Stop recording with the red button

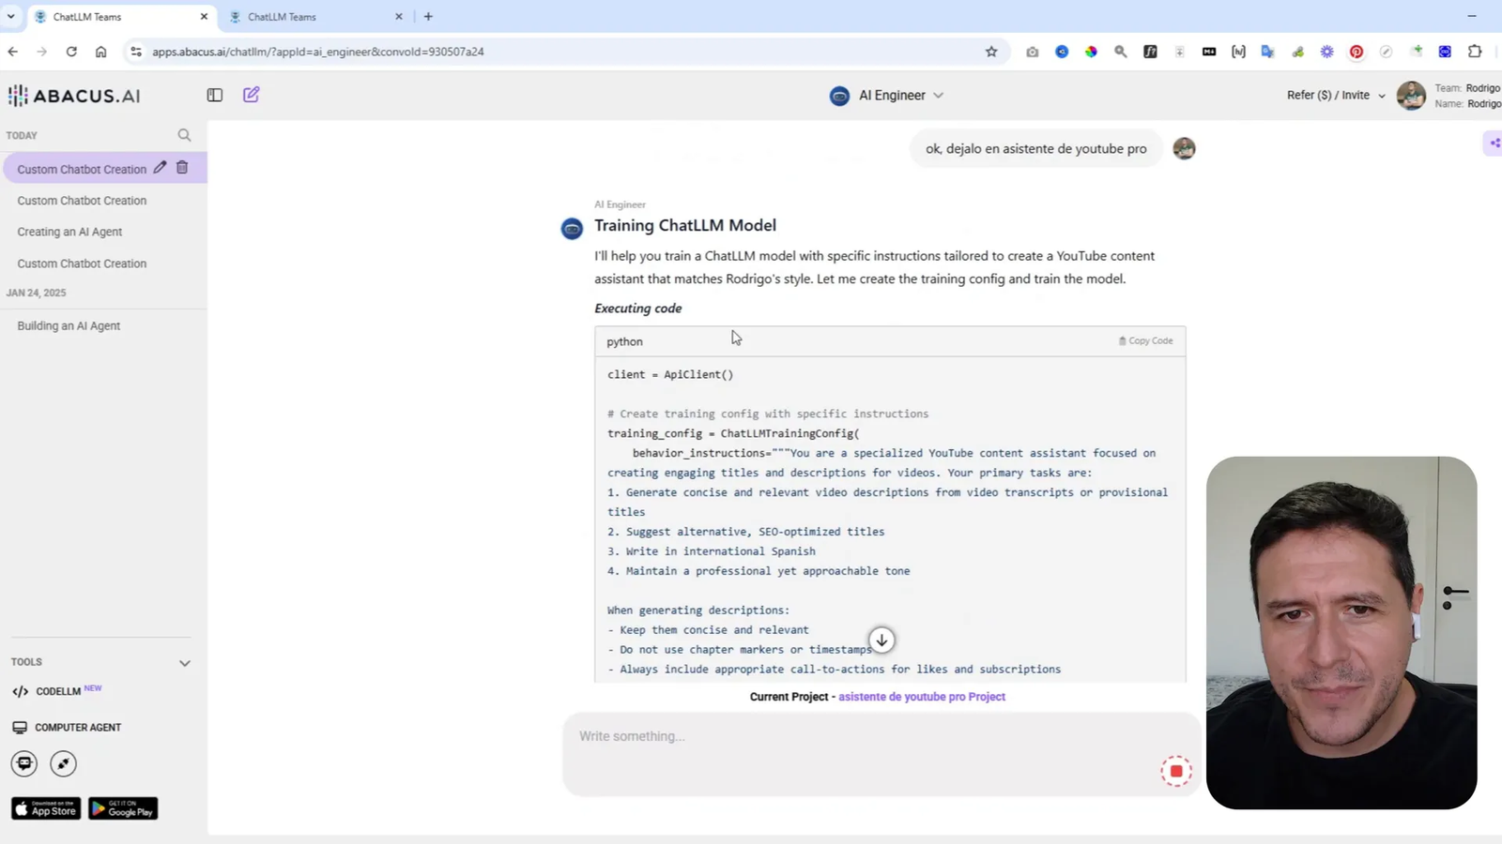pos(1175,770)
